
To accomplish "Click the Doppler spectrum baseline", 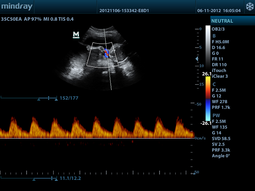I will tap(97, 138).
